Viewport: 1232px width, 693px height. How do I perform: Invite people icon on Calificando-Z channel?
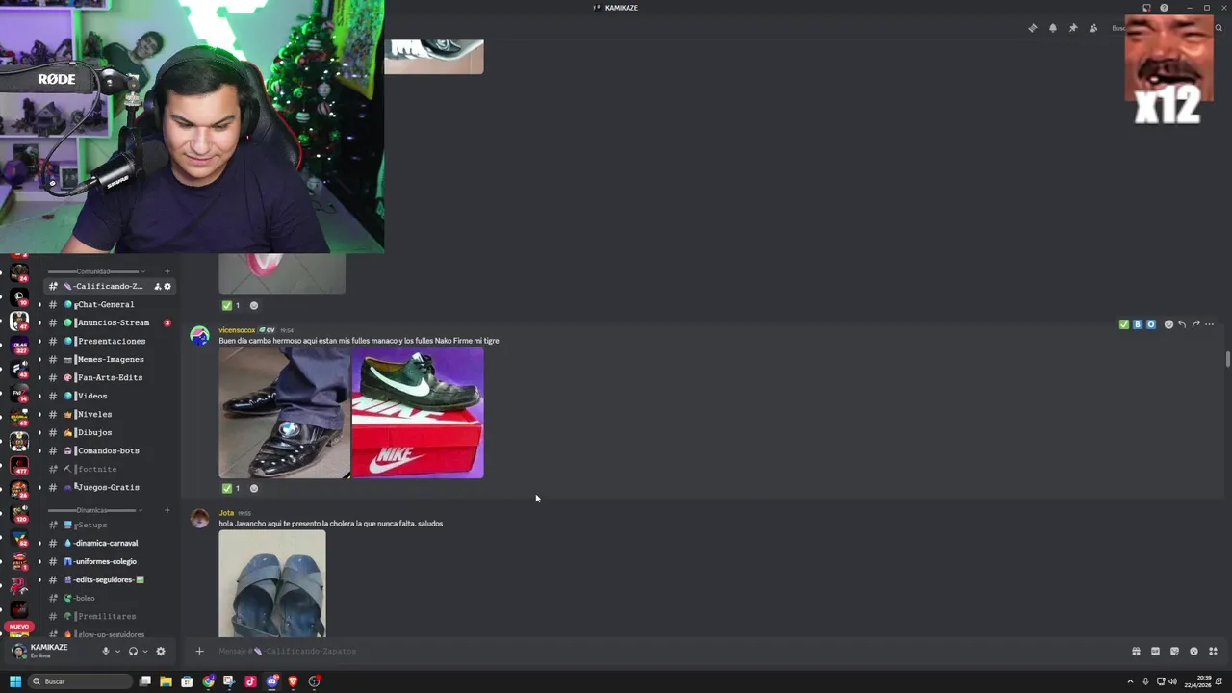158,286
